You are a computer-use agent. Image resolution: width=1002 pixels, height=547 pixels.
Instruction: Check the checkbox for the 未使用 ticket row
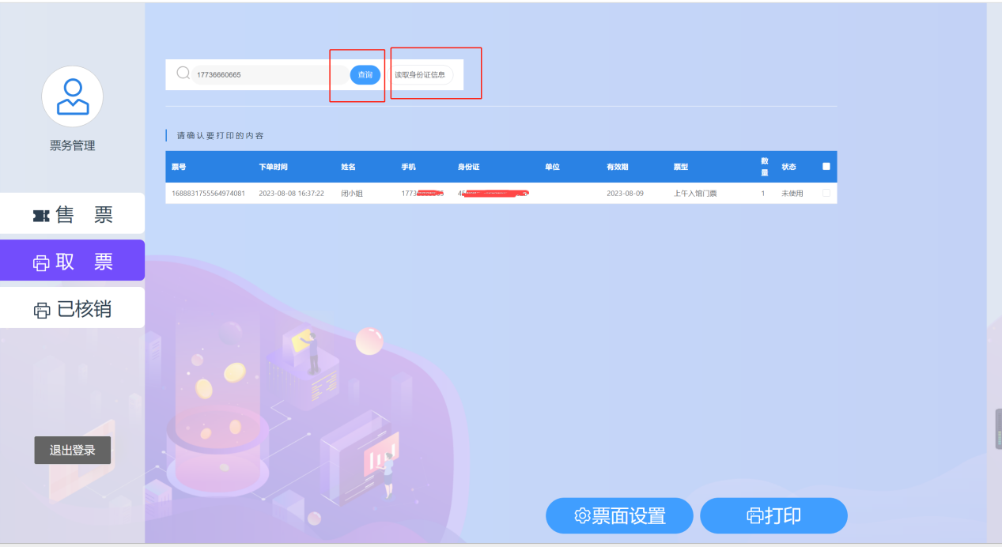point(826,193)
